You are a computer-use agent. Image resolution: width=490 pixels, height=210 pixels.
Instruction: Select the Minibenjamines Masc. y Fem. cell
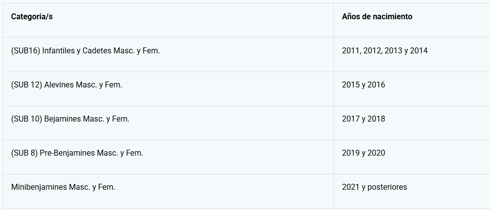click(x=63, y=187)
